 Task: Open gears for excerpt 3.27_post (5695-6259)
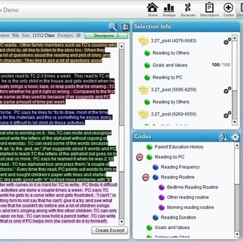tap(227, 90)
